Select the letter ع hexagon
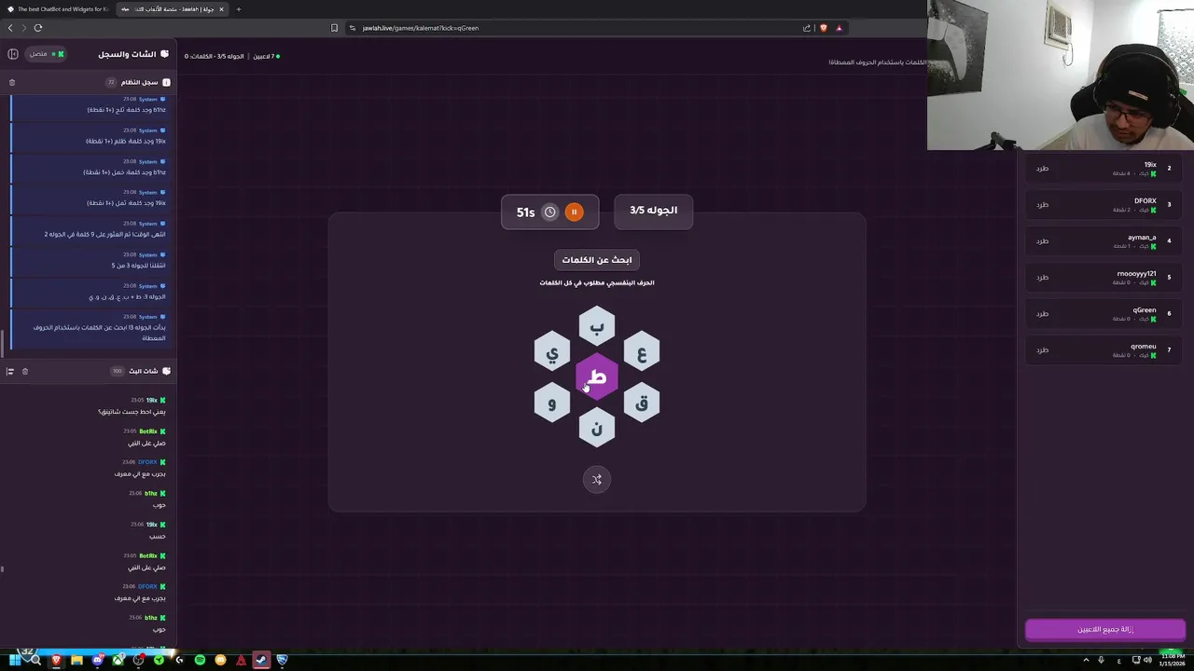1194x671 pixels. 642,352
